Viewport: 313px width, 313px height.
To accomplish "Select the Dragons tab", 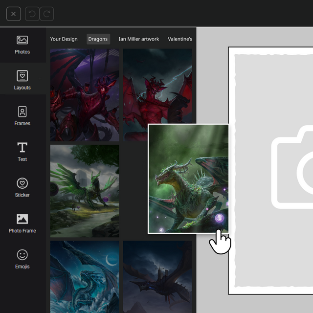I will pyautogui.click(x=98, y=39).
